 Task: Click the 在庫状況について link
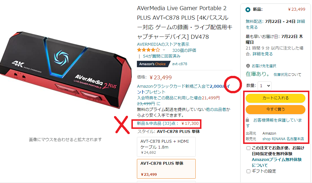coord(287,74)
